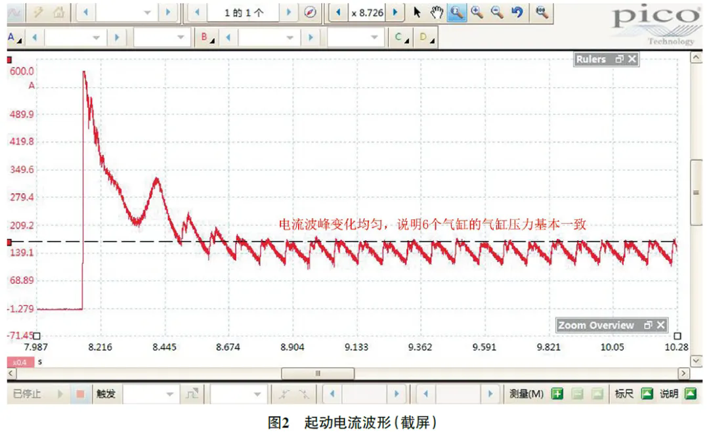Click horizontal scrollbar right arrow
This screenshot has height=436, width=709.
tap(683, 374)
